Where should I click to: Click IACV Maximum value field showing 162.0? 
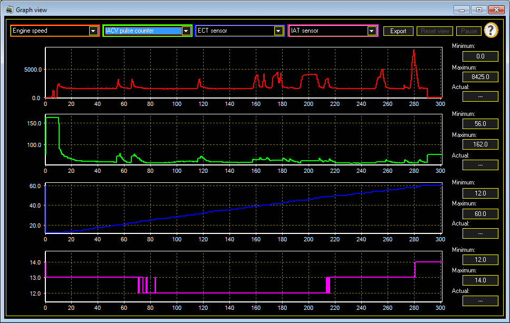480,144
